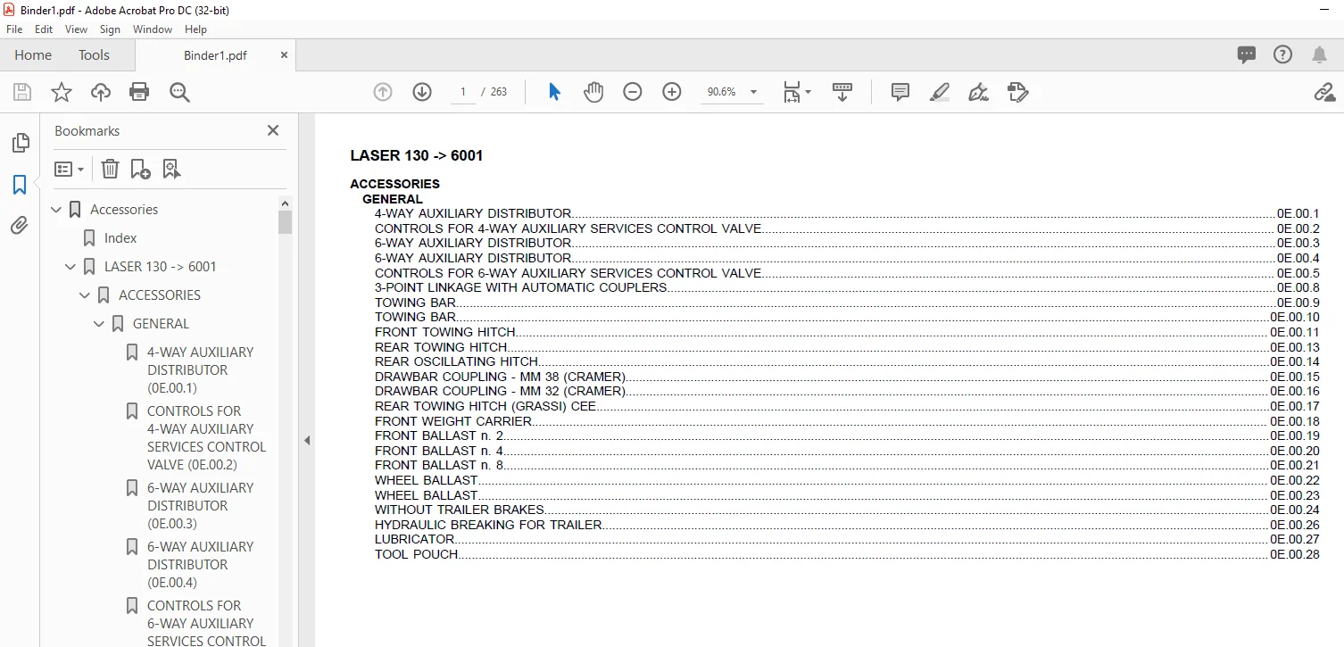The width and height of the screenshot is (1344, 647).
Task: Close the Bookmarks panel
Action: point(273,130)
